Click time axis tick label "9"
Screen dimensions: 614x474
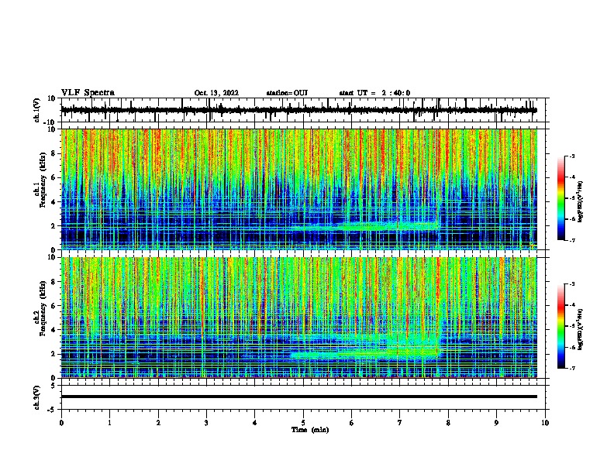coord(496,423)
